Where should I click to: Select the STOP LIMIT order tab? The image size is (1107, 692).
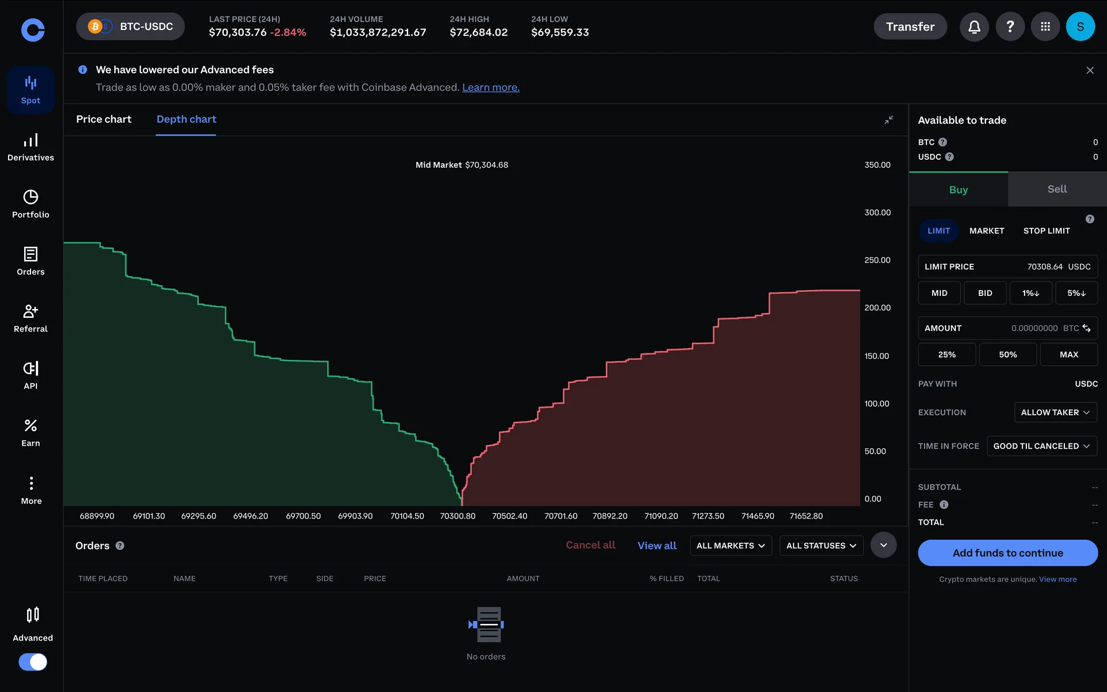tap(1046, 231)
